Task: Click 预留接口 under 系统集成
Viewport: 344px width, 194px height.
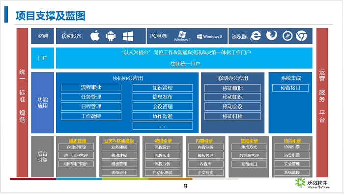Action: (290, 88)
